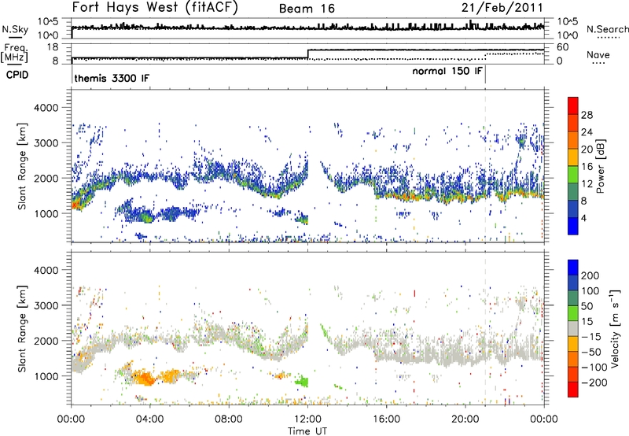Click the "Slant Range [km]" label of the velocity panel
This screenshot has width=629, height=436.
click(22, 328)
